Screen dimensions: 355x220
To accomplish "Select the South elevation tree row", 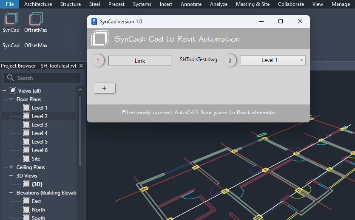I will coord(39,217).
